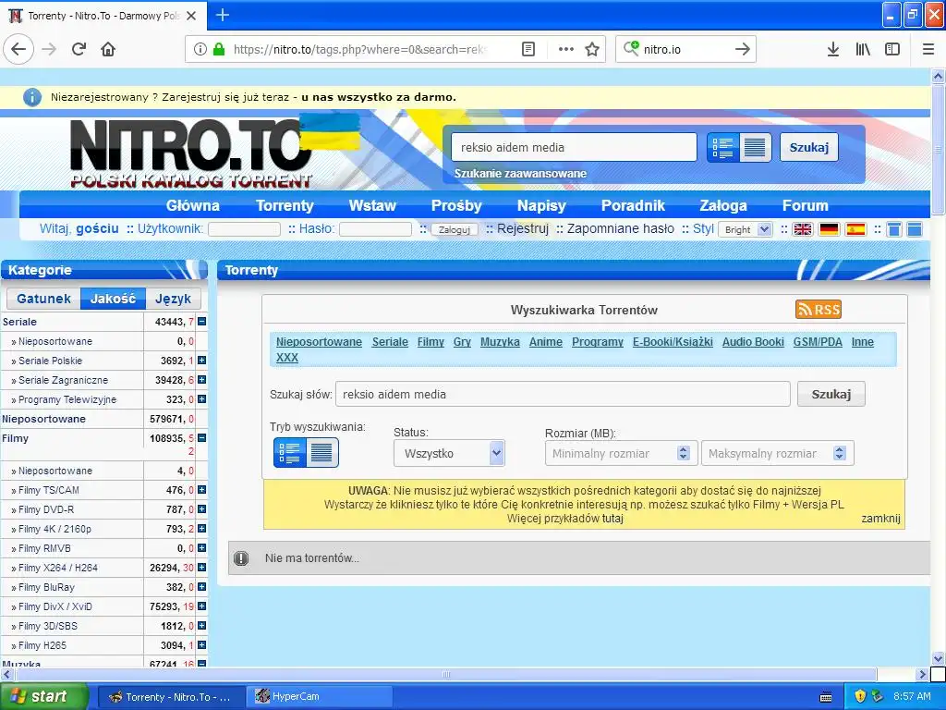Reload the page with the refresh icon
The width and height of the screenshot is (946, 710).
tap(79, 49)
